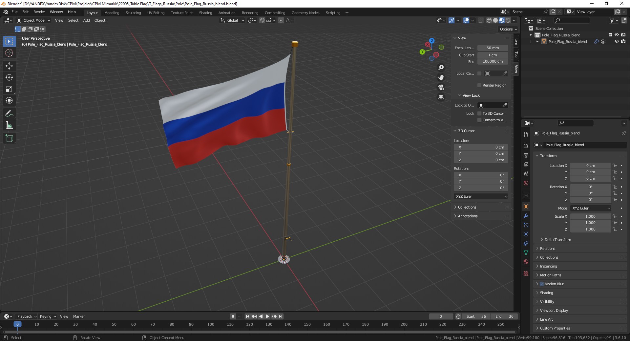
Task: Toggle collection exclude checkbox in outliner
Action: tap(610, 35)
